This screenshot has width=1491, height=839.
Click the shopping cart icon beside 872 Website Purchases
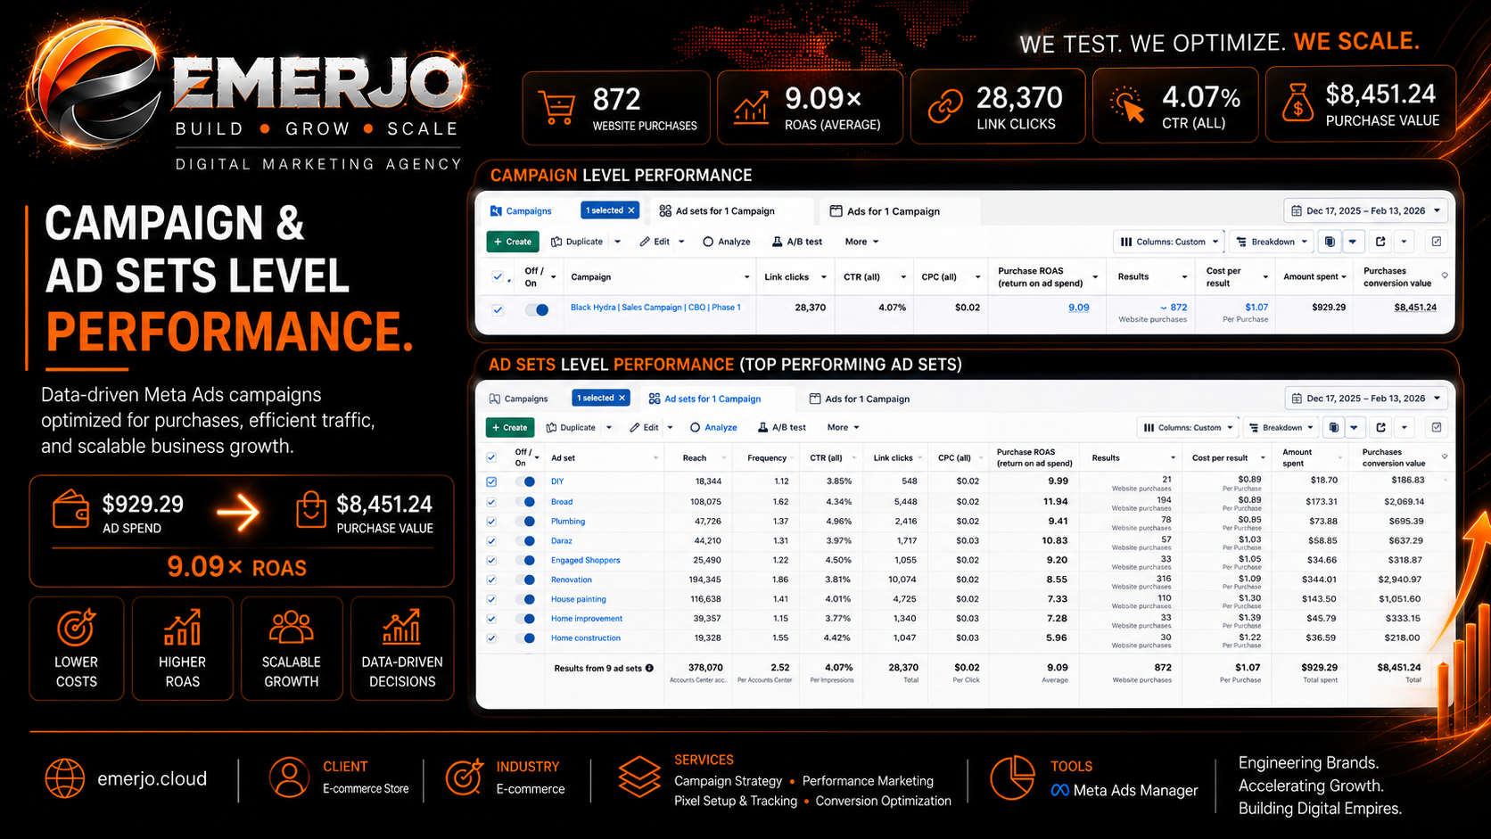point(557,108)
